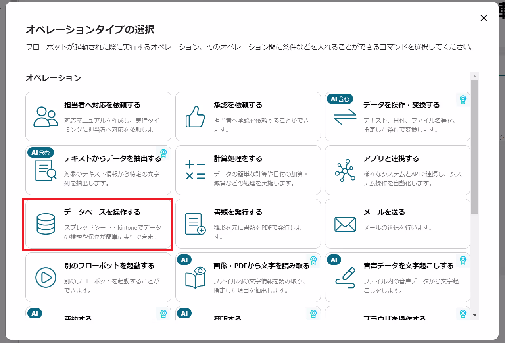Click the description starting 様々なシステムとAPIで連携し

413,179
